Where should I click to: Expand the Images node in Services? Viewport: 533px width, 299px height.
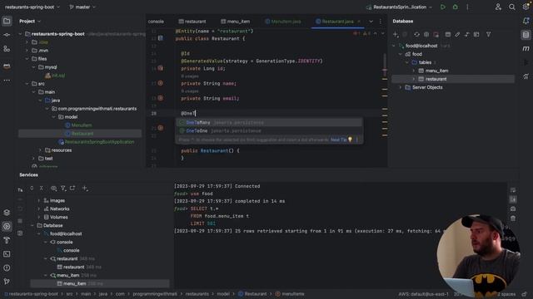pos(39,201)
